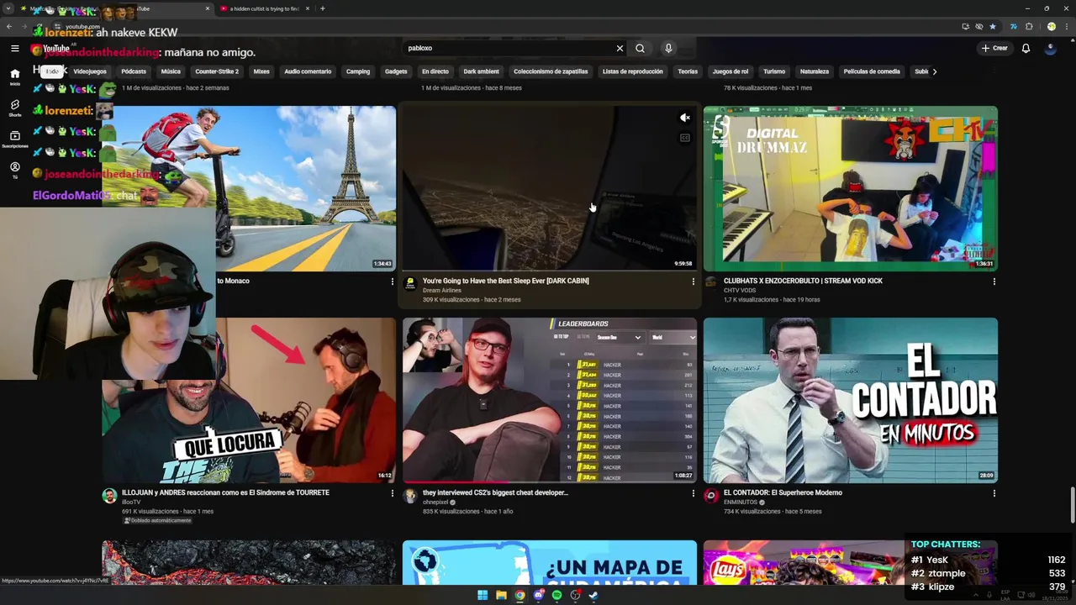Open the El Contador en minutos thumbnail
1076x605 pixels.
pyautogui.click(x=851, y=400)
